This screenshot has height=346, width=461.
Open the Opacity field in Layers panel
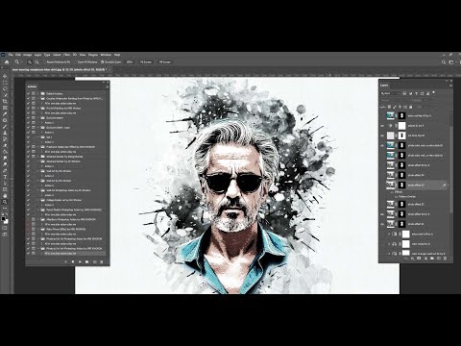(x=427, y=100)
